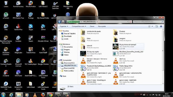Viewport: 173px width, 97px height.
Task: Open Format Factory desktop icon
Action: (18, 4)
